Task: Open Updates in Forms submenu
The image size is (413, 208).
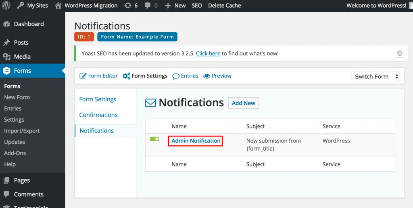Action: click(15, 142)
